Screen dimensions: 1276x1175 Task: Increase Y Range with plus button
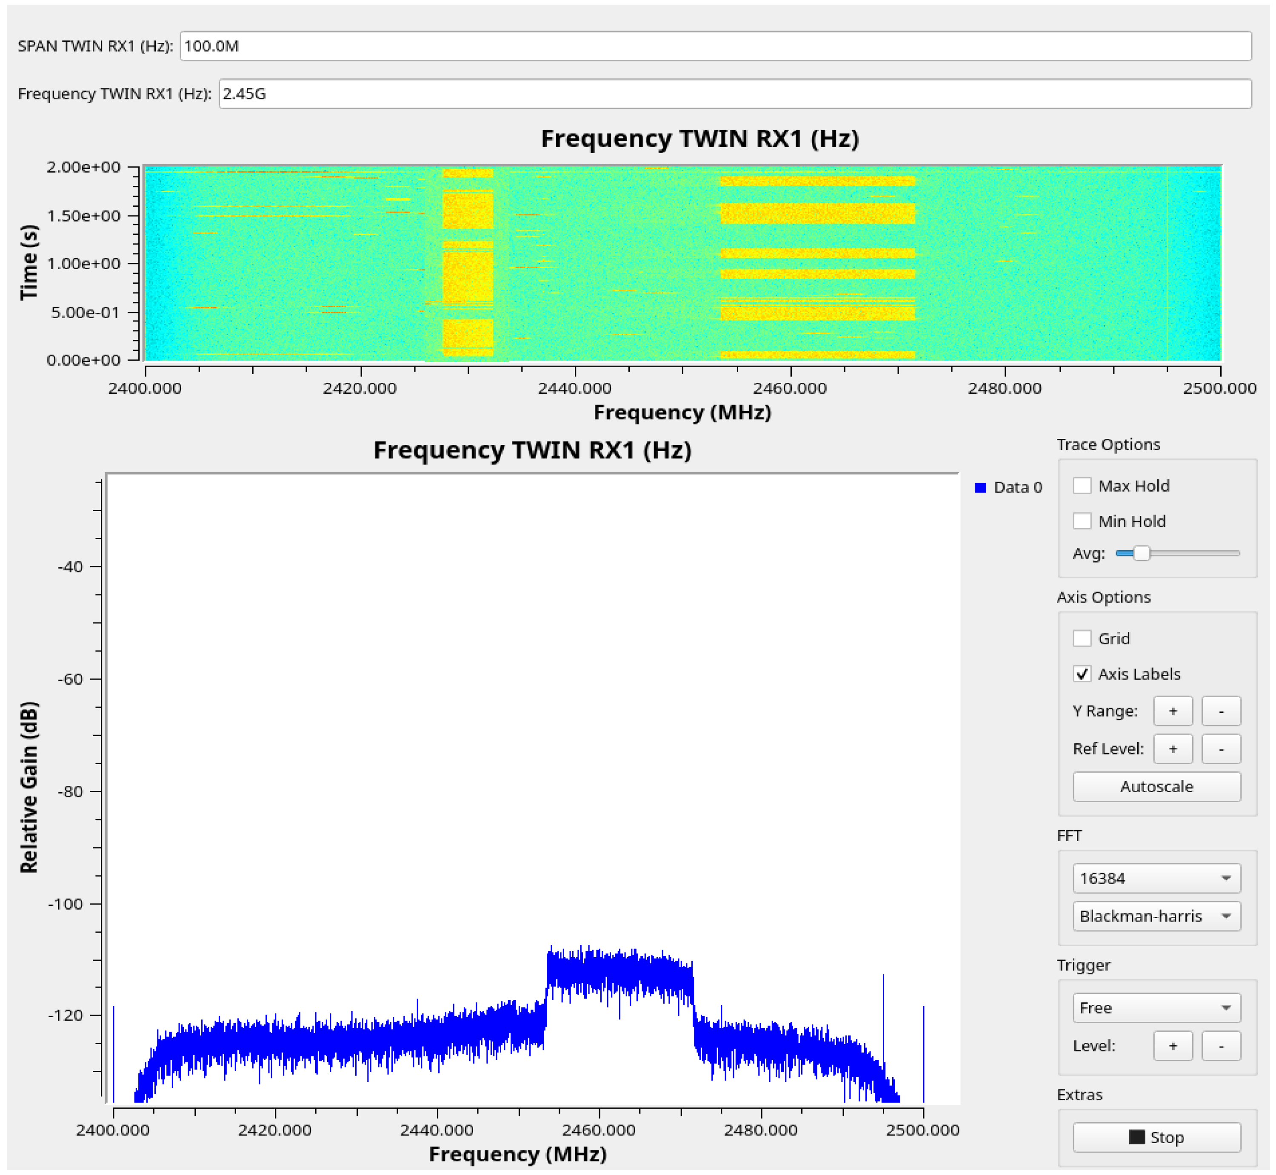(x=1172, y=711)
